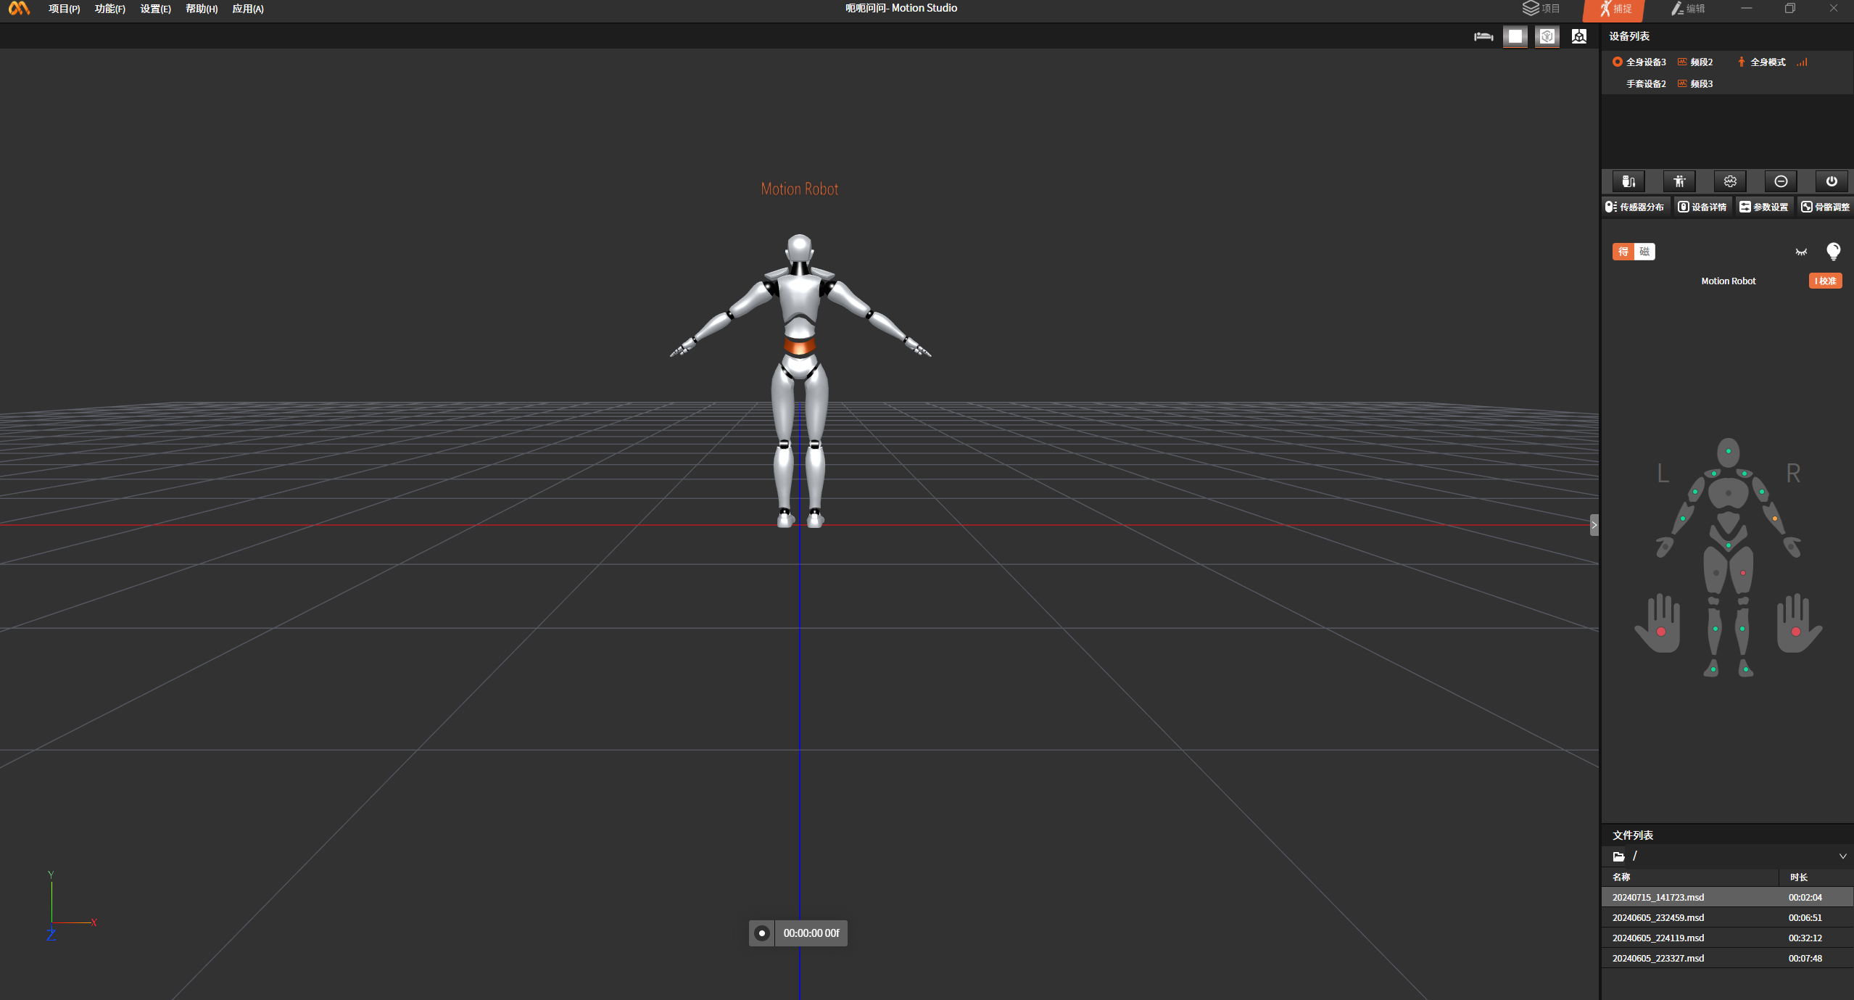Click the circled minus disconnect icon
Viewport: 1854px width, 1000px height.
tap(1781, 181)
